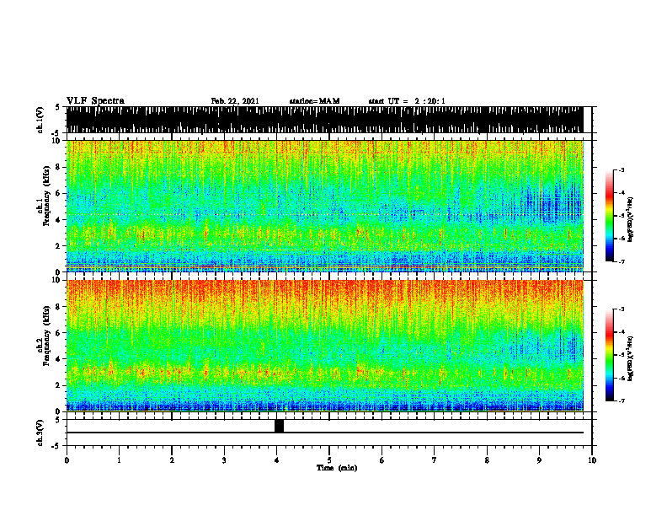Click the ch.1 spectrogram panel
667x516 pixels.
pos(324,206)
